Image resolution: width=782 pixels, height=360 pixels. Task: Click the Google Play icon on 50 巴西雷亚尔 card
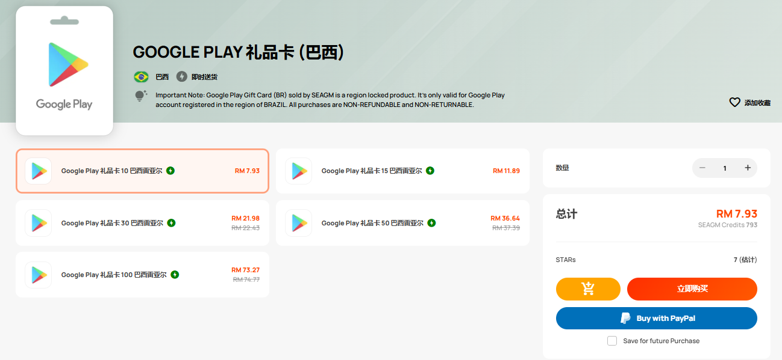(299, 223)
